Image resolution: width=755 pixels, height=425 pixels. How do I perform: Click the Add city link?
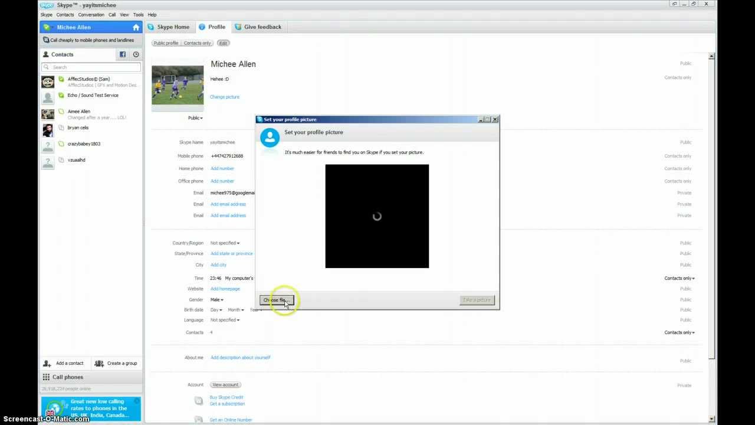coord(218,265)
